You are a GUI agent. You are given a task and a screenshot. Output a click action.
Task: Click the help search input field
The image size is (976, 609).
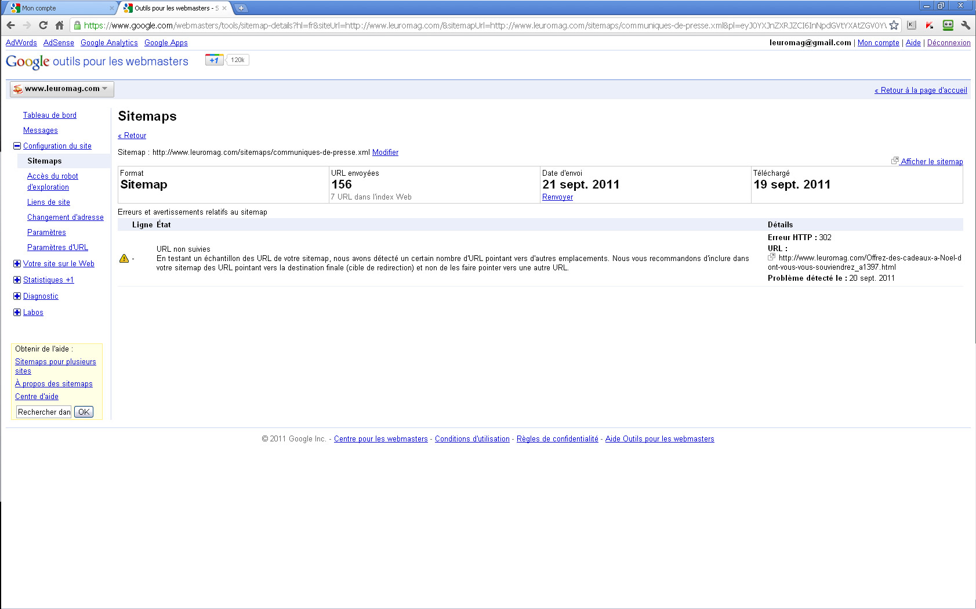pos(43,412)
